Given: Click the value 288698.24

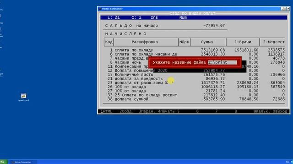Looking at the screenshot, I should [248, 83].
